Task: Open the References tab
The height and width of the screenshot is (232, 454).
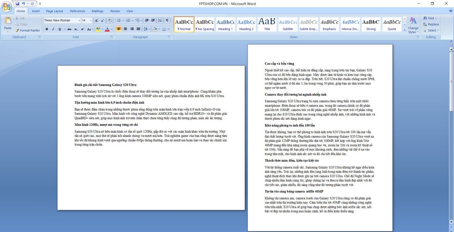Action: click(x=78, y=11)
